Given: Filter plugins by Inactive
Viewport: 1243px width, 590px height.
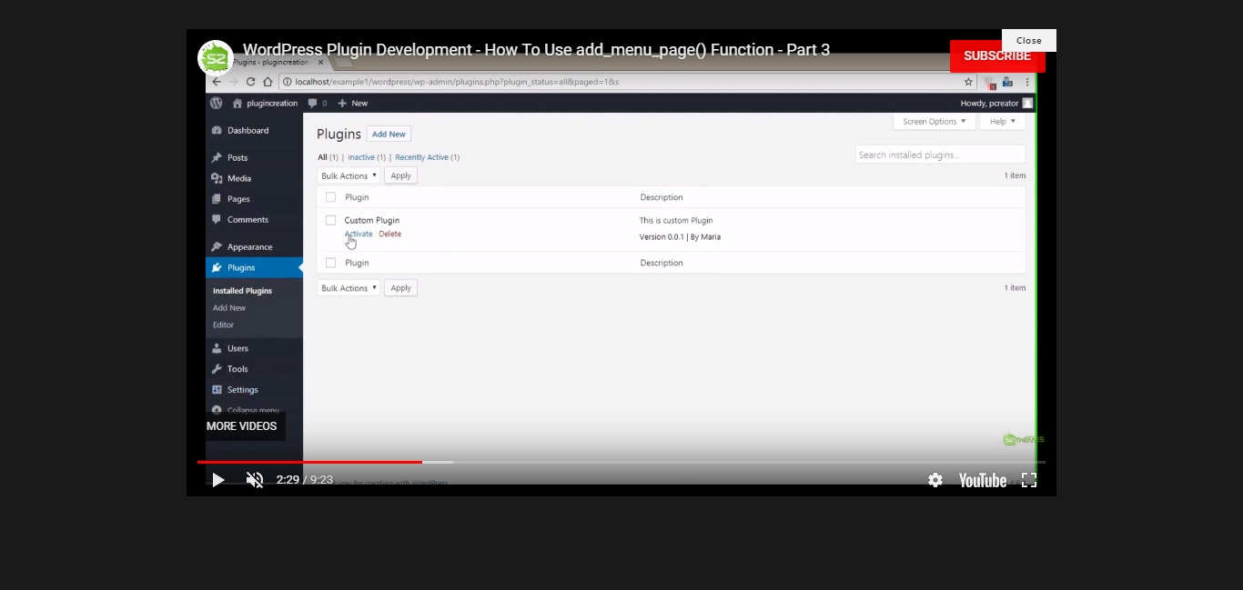Looking at the screenshot, I should (361, 157).
